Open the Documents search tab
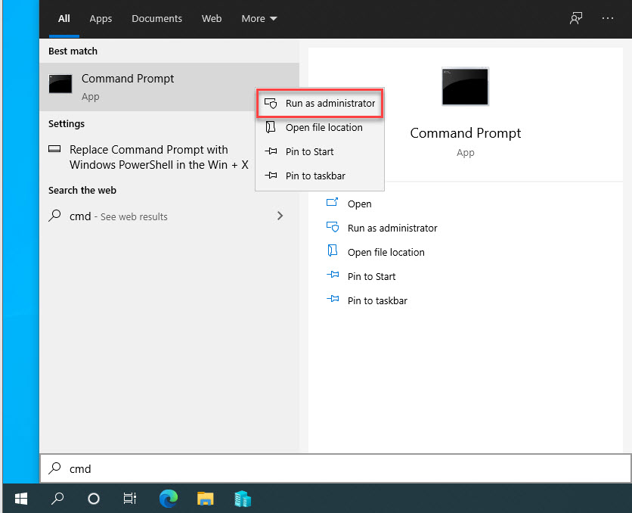This screenshot has width=632, height=513. point(156,19)
